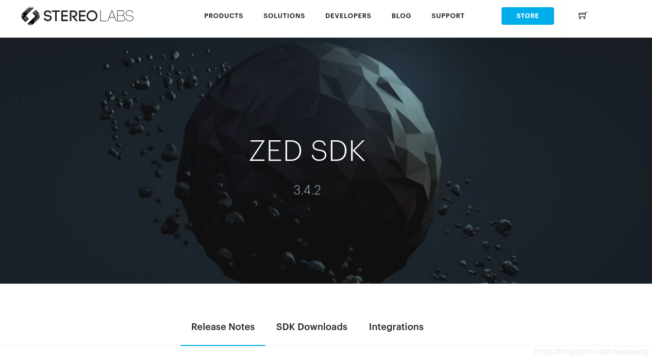Switch to the SDK Downloads tab

(x=312, y=327)
